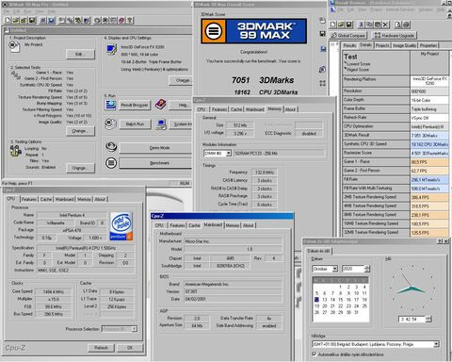Image resolution: width=452 pixels, height=362 pixels.
Task: Click question mark help icon in 3DMark toolbar
Action: click(130, 21)
